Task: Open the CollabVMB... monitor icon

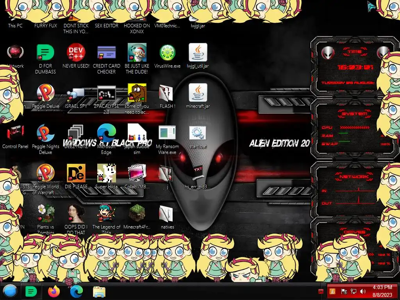Action: 137,173
